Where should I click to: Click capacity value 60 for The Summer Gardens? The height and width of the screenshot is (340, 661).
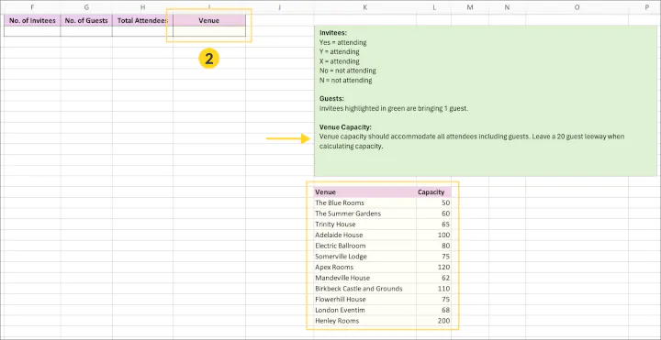433,214
